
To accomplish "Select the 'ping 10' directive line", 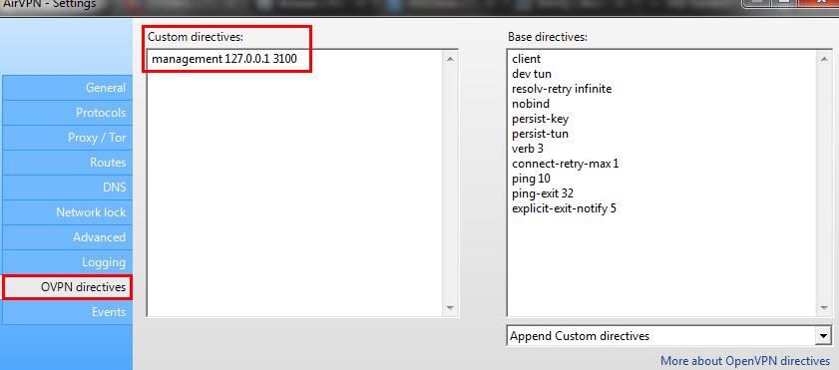I will point(531,179).
